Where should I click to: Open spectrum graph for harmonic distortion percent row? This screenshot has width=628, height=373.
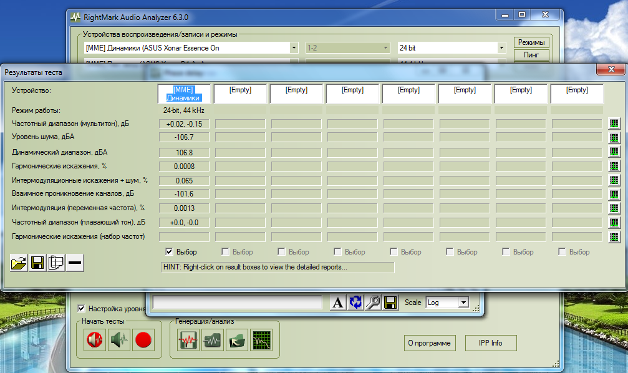pos(614,166)
